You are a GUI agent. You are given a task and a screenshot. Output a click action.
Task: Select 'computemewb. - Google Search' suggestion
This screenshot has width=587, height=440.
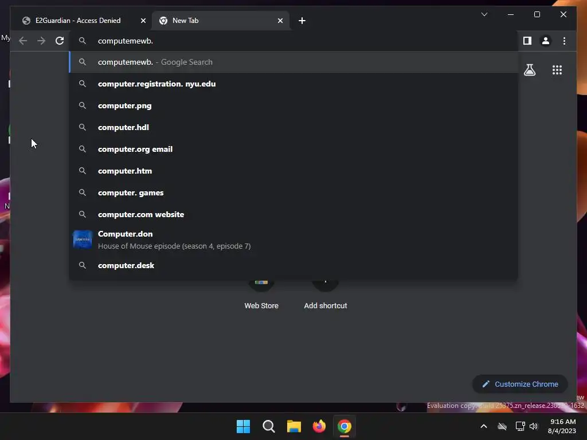294,62
